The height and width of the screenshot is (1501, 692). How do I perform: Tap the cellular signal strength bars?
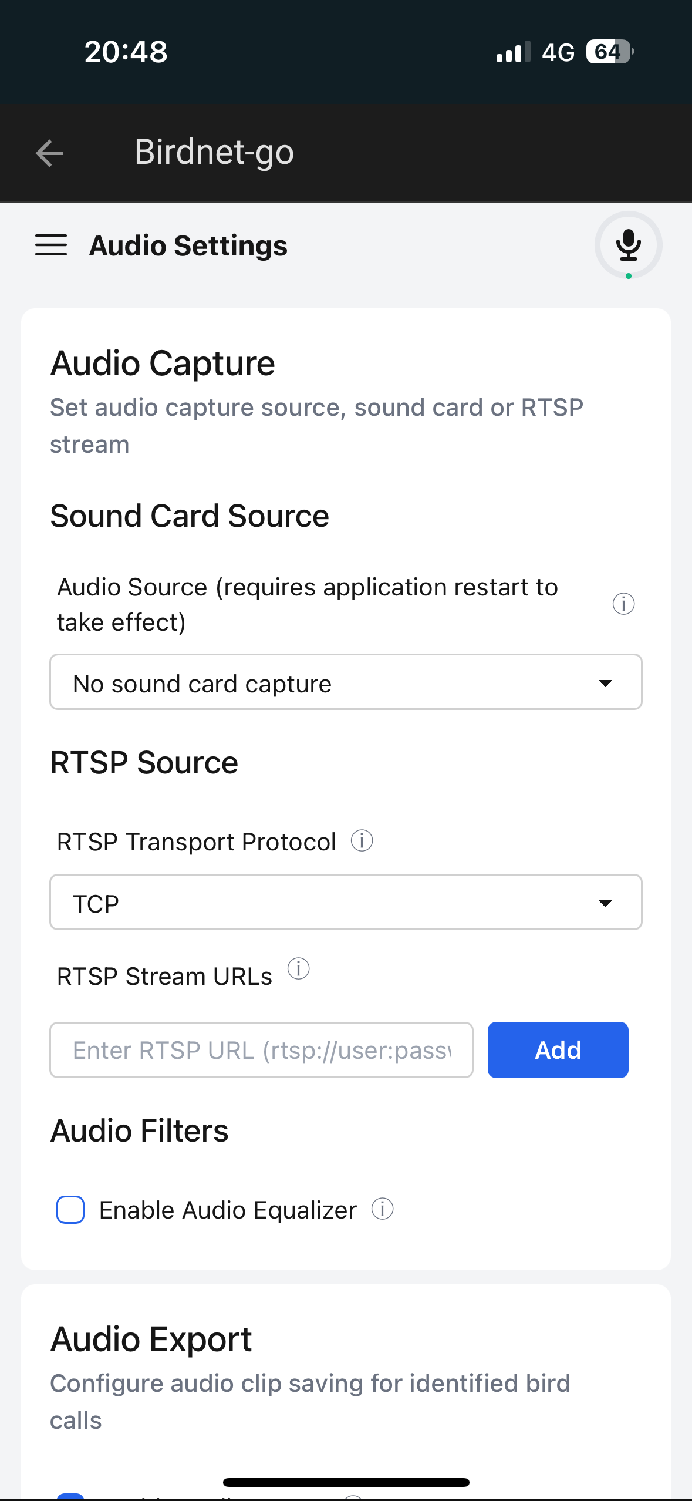tap(513, 52)
